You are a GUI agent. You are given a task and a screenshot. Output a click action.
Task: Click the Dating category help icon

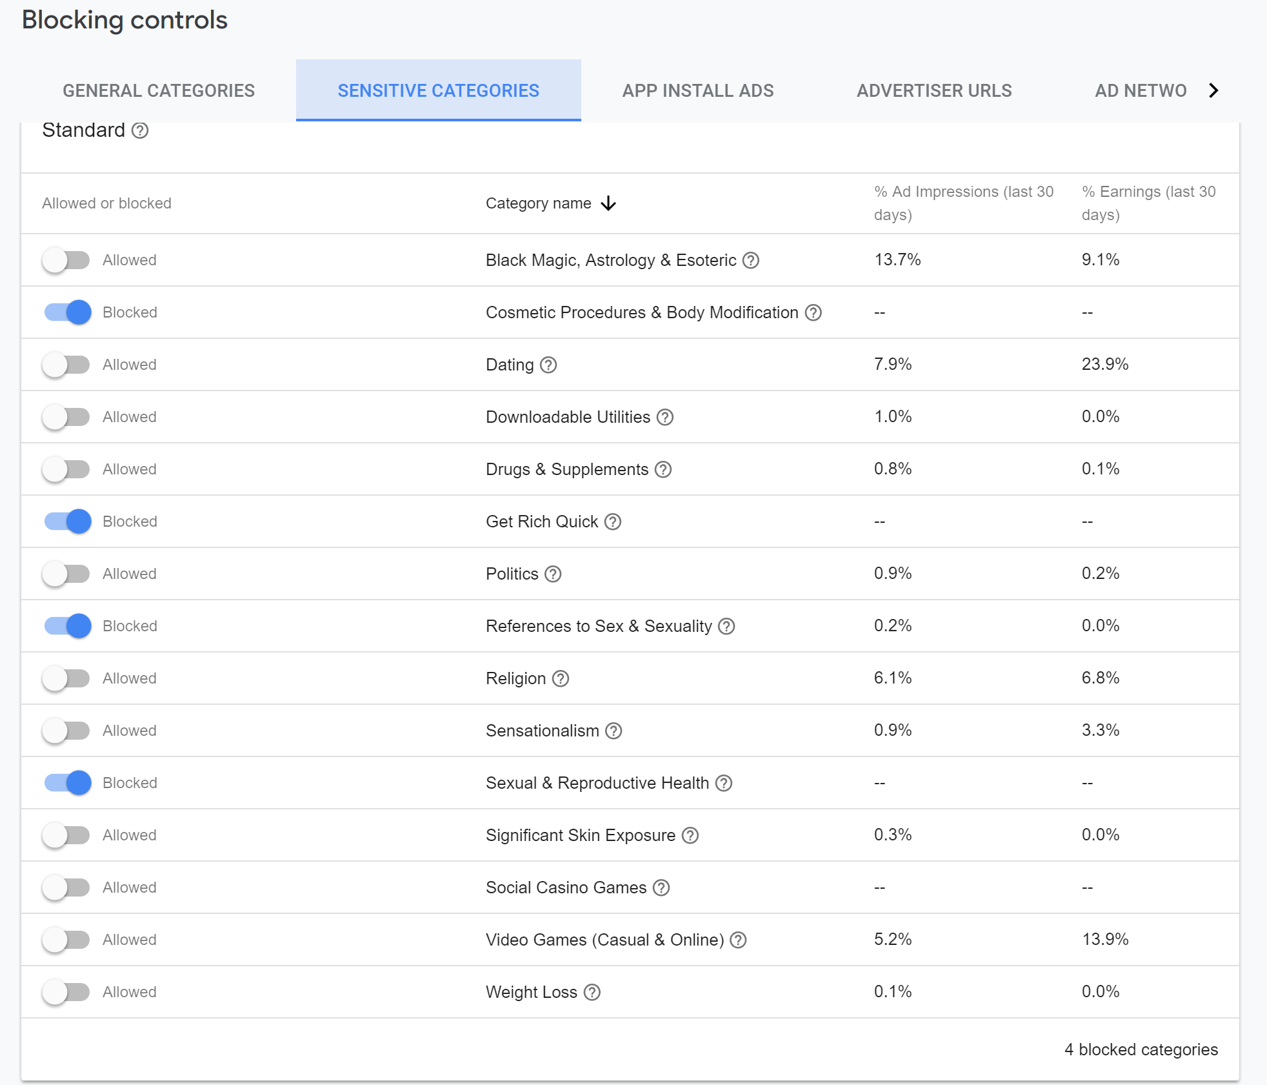[548, 365]
